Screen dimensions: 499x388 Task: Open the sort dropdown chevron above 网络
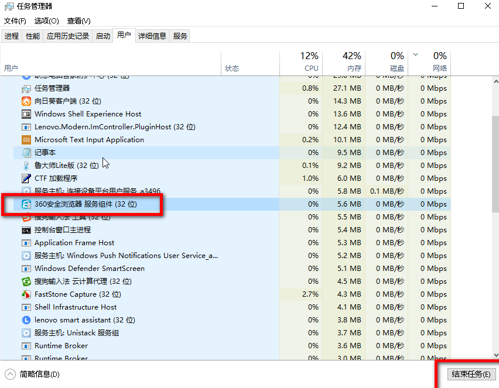pos(415,54)
